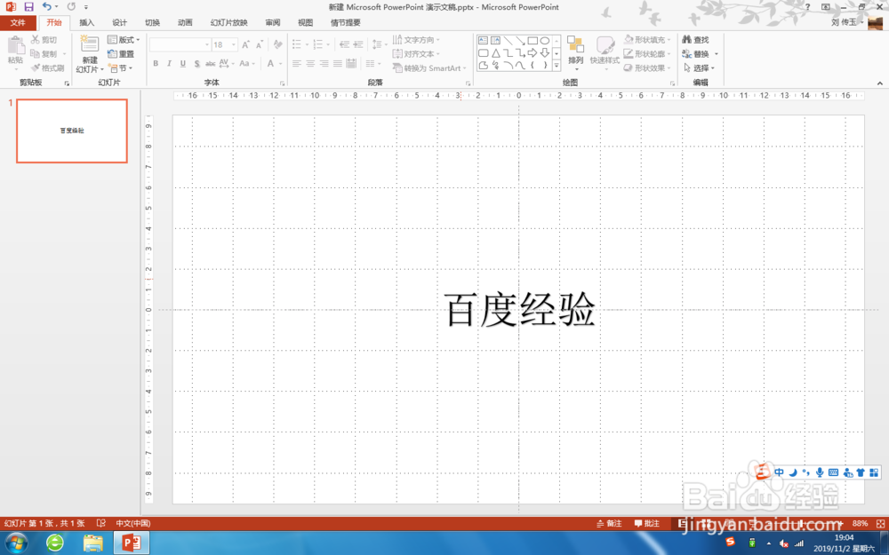Click 批注 (Comments) in status bar
The image size is (889, 555).
[647, 523]
